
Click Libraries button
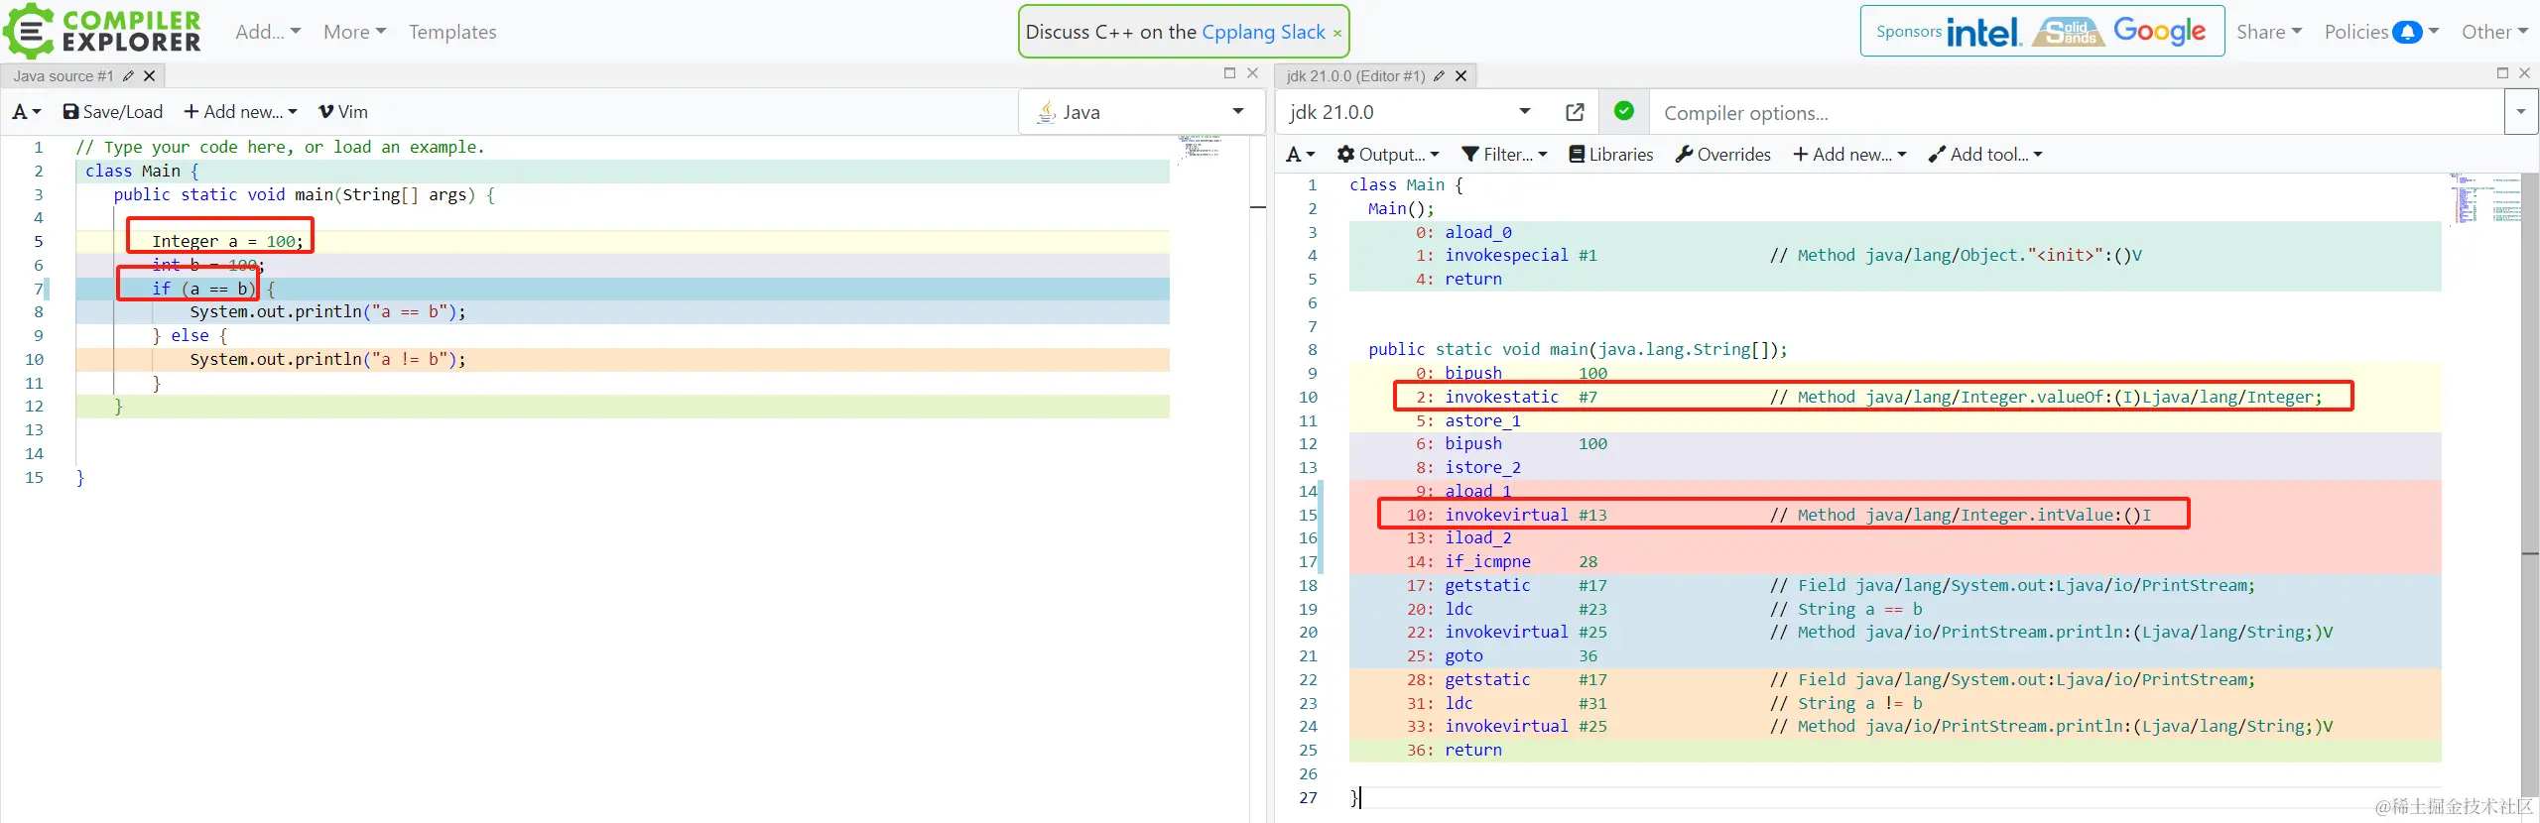[1611, 155]
